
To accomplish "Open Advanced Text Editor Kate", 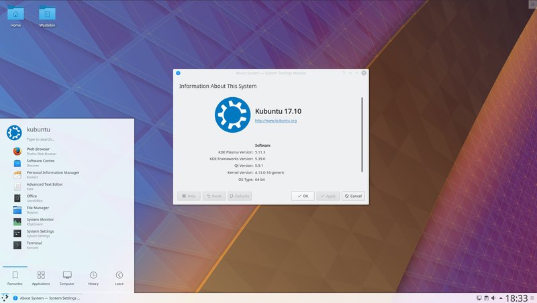I will pos(68,186).
